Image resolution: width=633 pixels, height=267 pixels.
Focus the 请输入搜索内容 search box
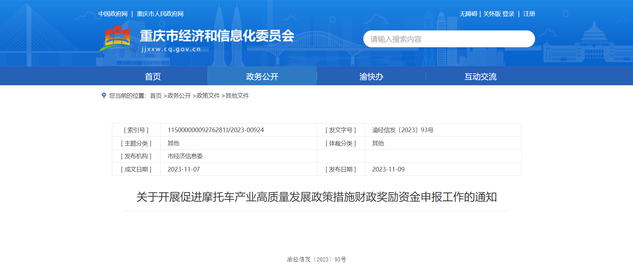448,39
